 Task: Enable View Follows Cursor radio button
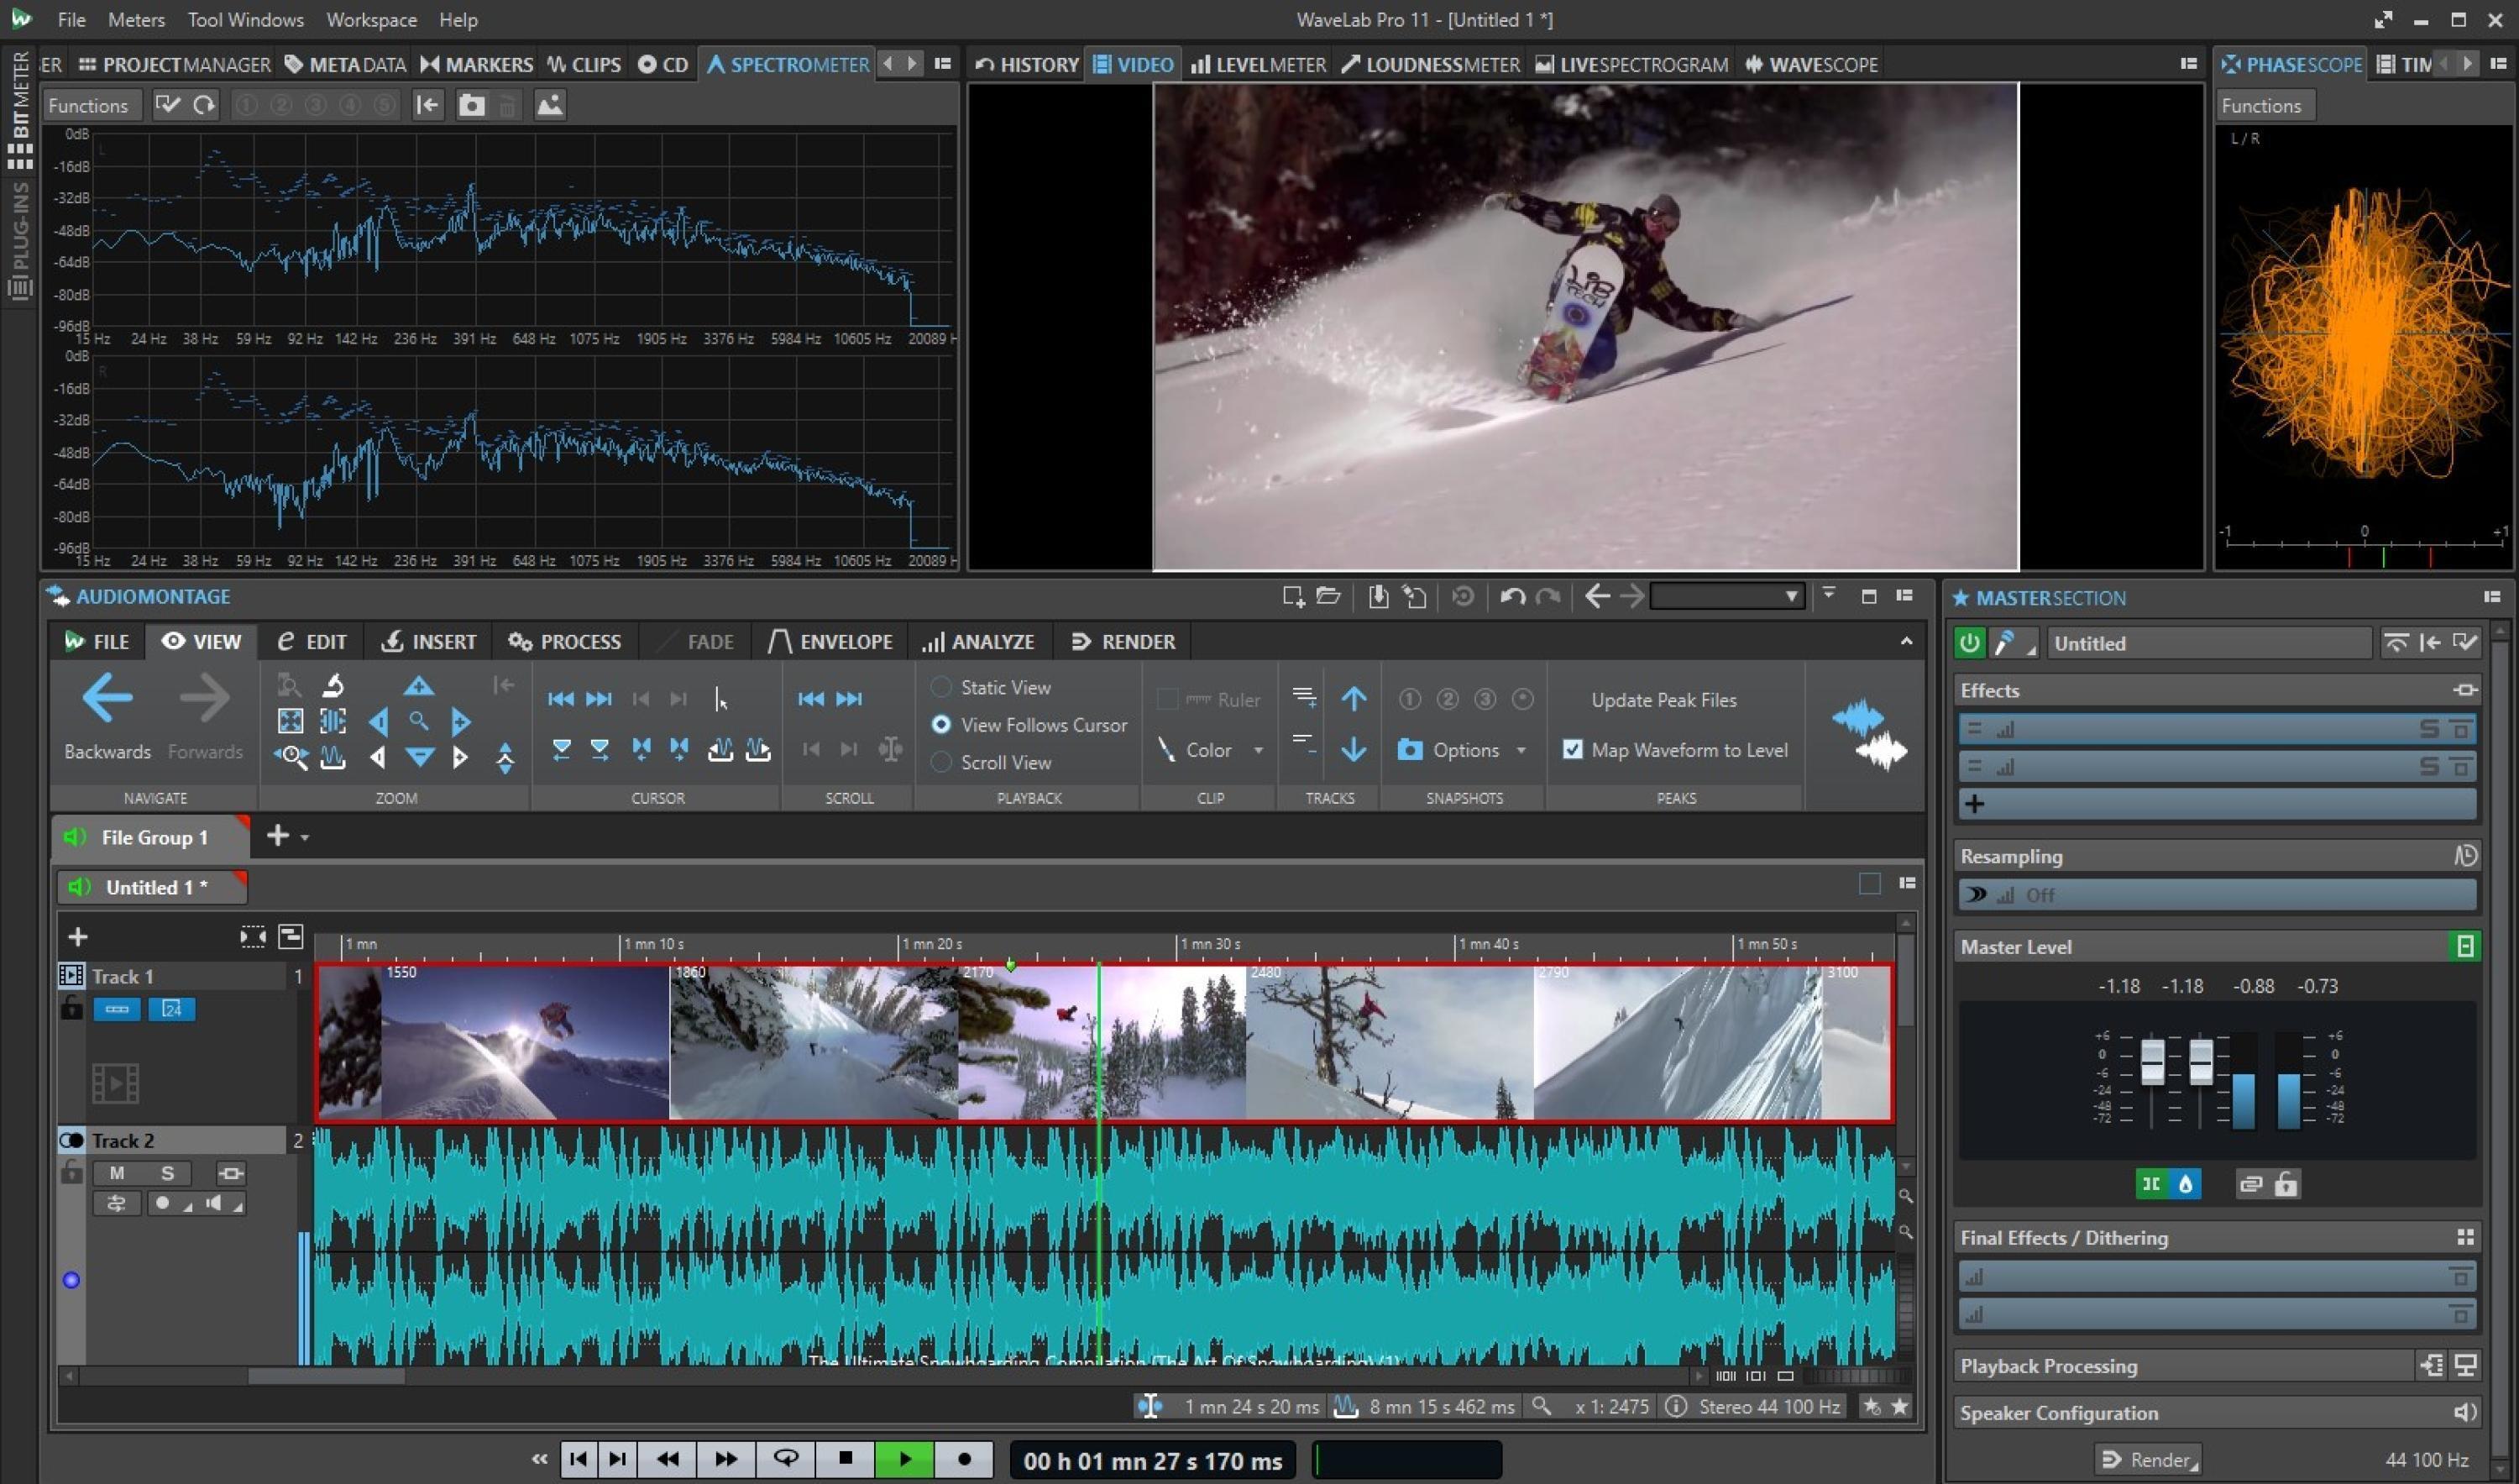click(x=940, y=724)
